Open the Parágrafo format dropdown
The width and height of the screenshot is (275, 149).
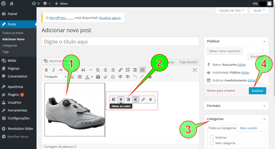point(55,77)
